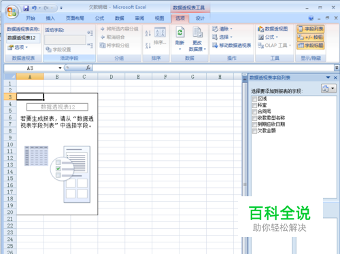Check the 收款款型名称 field checkbox

click(254, 118)
